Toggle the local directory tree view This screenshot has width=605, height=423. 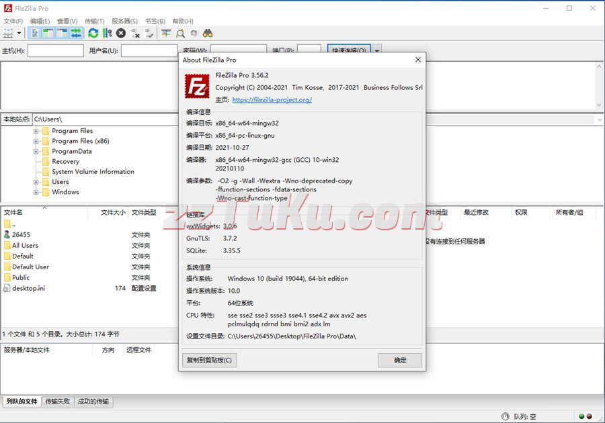[48, 33]
